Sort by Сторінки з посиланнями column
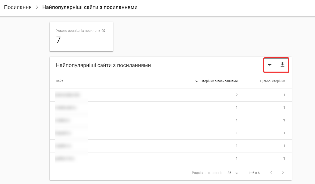Viewport: 315px width, 184px height. tap(216, 81)
